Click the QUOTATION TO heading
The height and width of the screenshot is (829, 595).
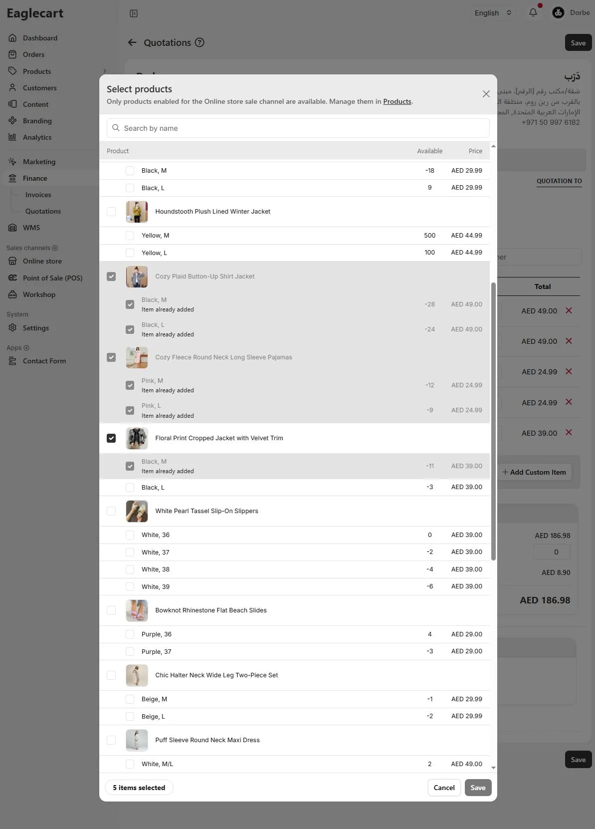[559, 181]
